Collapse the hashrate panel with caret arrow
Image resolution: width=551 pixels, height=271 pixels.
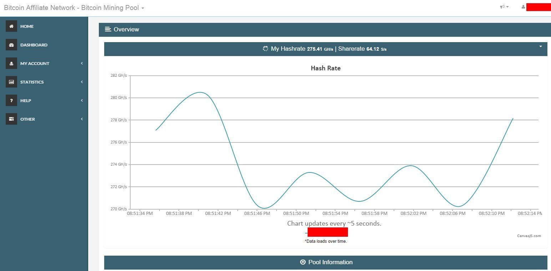point(541,46)
